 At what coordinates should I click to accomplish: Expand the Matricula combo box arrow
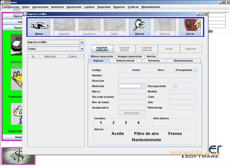click(x=143, y=86)
